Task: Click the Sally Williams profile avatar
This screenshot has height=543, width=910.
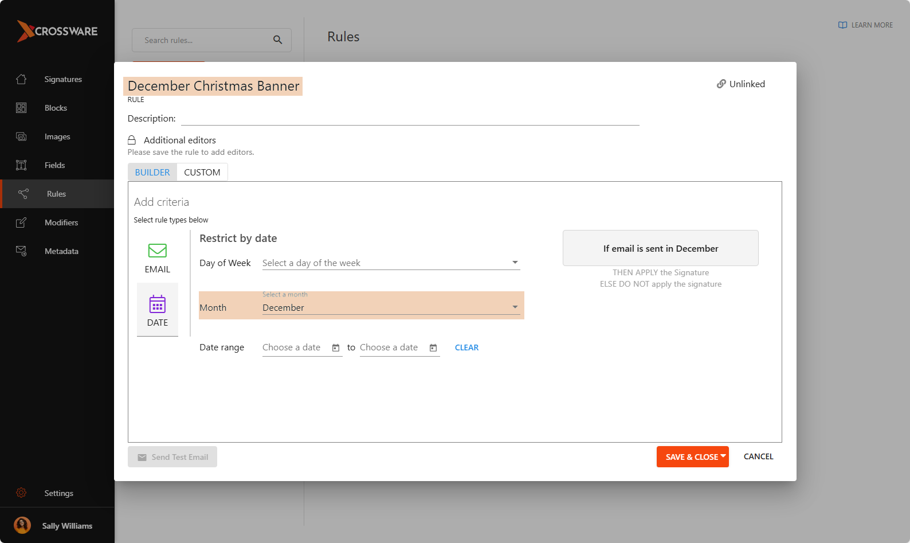Action: (22, 526)
